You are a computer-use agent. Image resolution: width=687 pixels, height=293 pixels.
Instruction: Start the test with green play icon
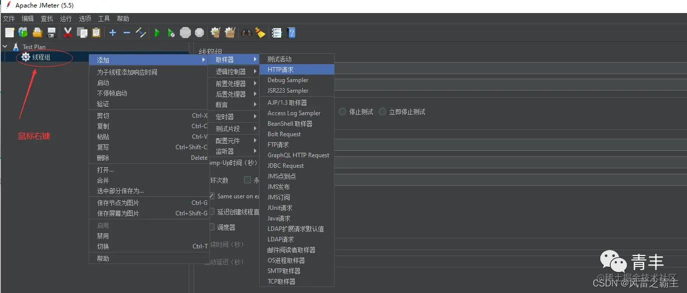[x=157, y=33]
